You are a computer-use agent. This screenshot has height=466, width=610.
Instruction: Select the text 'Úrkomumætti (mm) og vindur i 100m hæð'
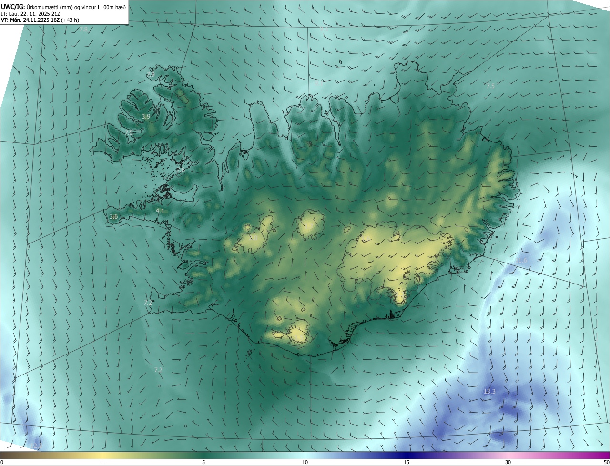tap(76, 6)
